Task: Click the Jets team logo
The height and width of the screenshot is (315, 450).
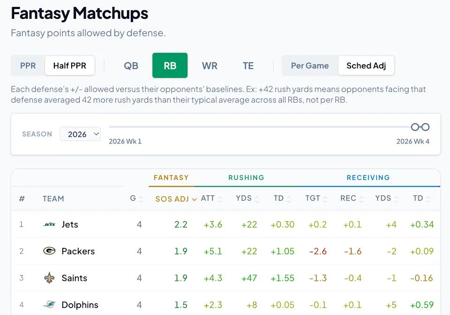Action: coord(49,225)
